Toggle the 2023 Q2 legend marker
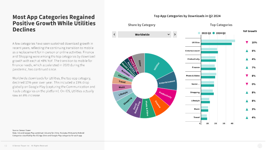Viewport: 266px width, 150px height. (x=199, y=33)
